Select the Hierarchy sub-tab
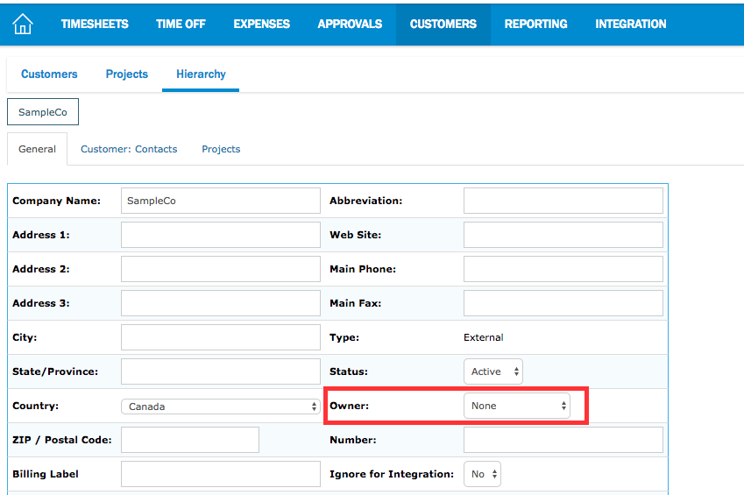This screenshot has height=495, width=744. 201,74
